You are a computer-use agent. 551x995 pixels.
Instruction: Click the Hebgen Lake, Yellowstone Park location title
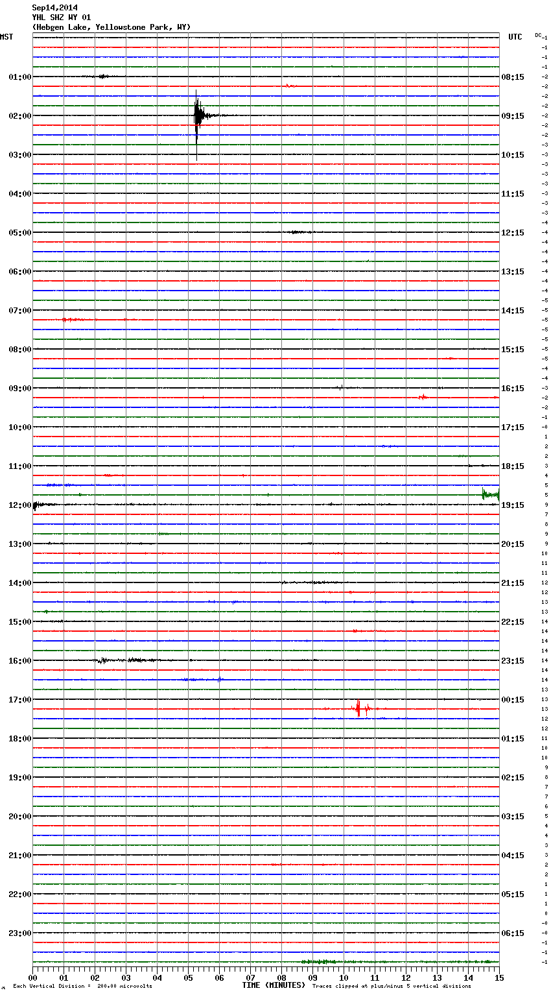pos(111,27)
